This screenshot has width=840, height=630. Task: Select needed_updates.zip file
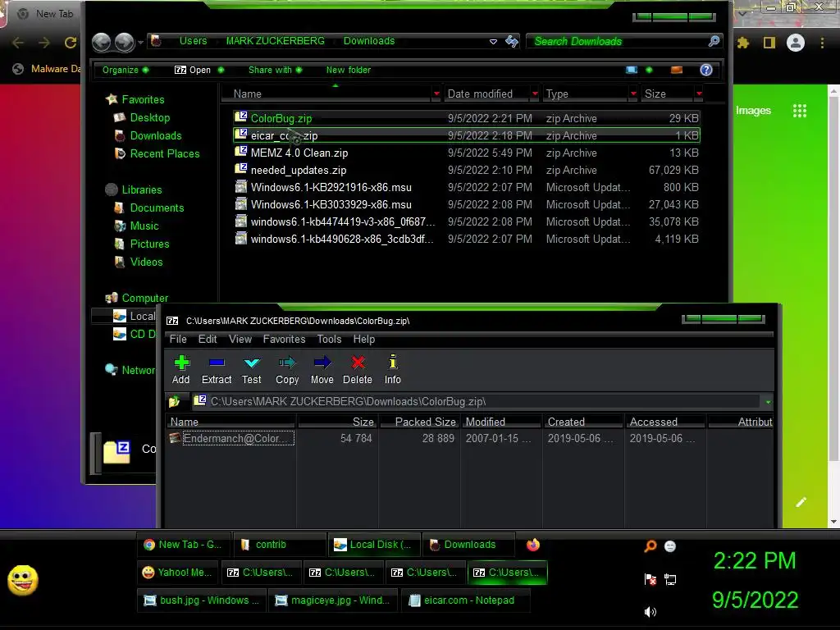coord(467,170)
